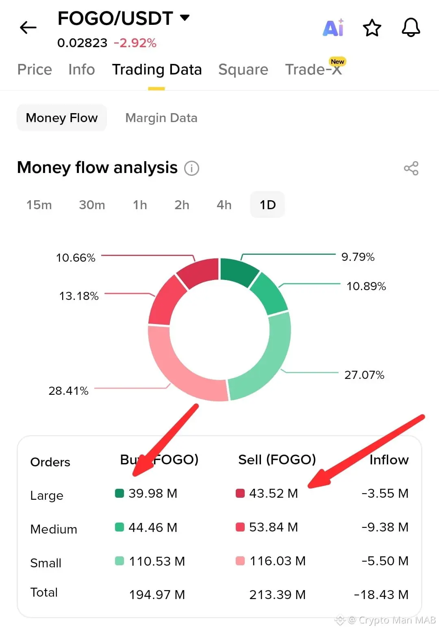Set the timeframe to 4h
Viewport: 439px width, 630px height.
[x=224, y=205]
